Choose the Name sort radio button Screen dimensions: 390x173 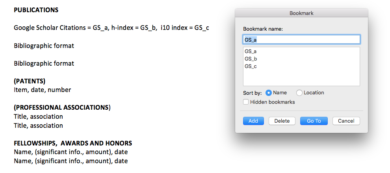point(269,93)
